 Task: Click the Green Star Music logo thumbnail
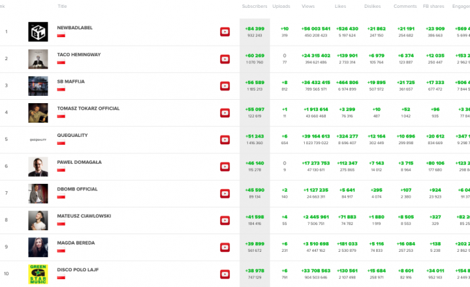point(38,274)
